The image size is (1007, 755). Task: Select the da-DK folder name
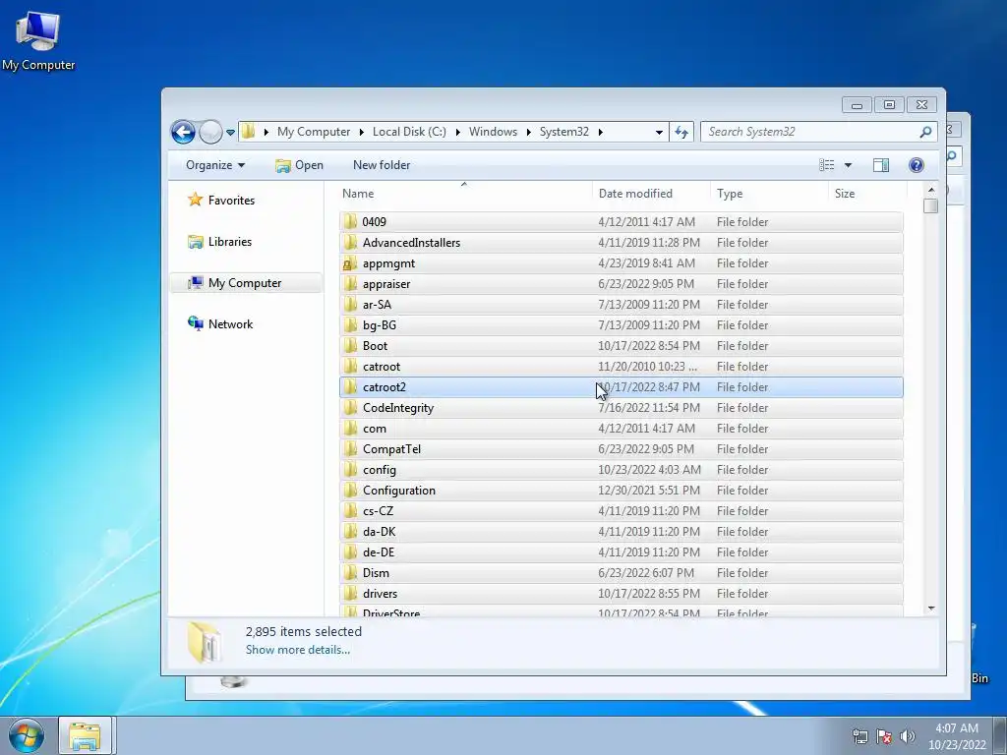pos(379,532)
